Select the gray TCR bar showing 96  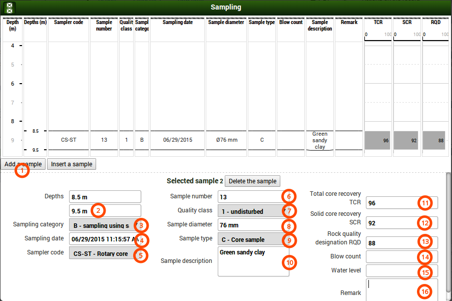(377, 141)
